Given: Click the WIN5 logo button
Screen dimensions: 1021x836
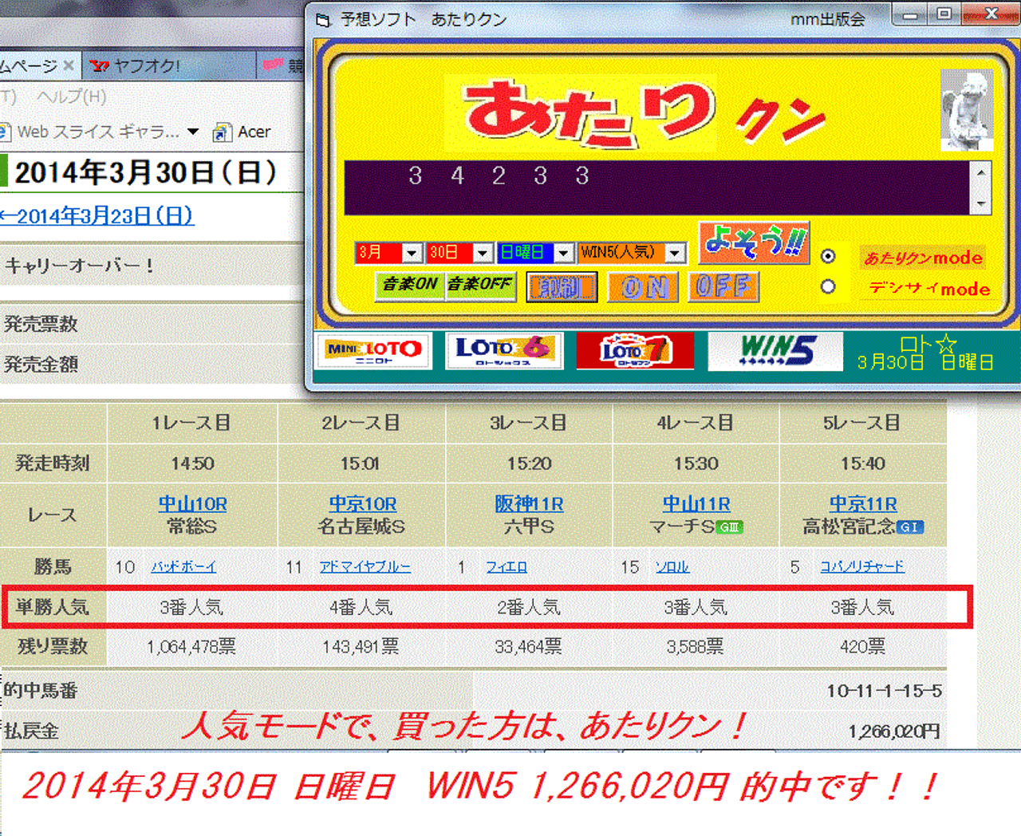Looking at the screenshot, I should [776, 351].
